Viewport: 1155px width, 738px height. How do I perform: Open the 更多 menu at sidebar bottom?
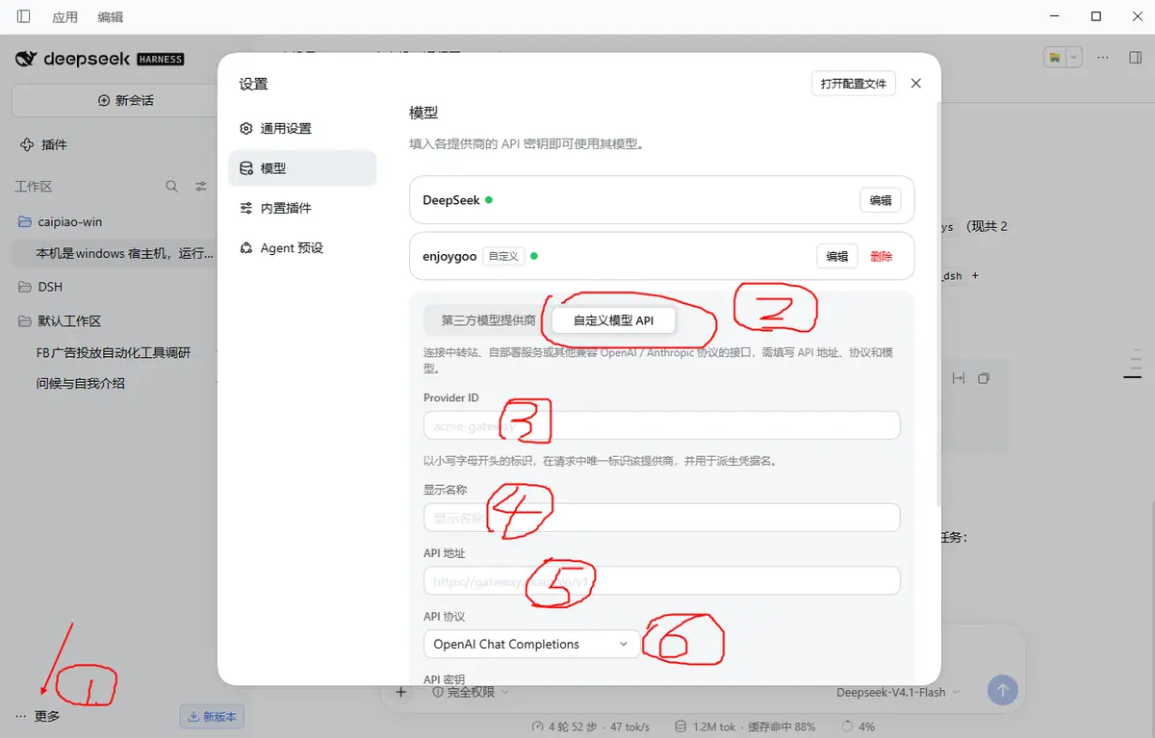(x=38, y=716)
